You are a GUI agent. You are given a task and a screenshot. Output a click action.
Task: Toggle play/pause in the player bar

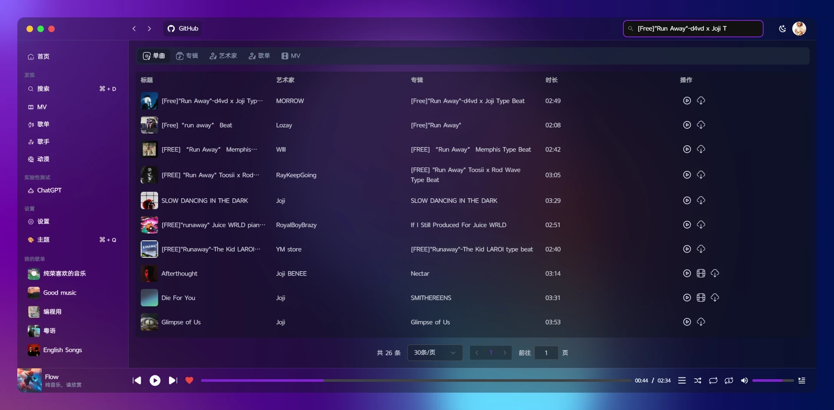pos(155,380)
